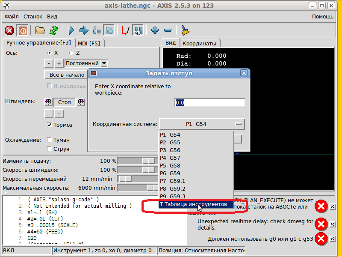
Task: Toggle the Тормоз brake checkbox
Action: click(49, 125)
